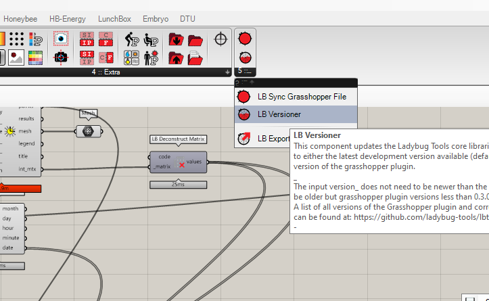The image size is (489, 301).
Task: Click the red circle icon in section 5 panel
Action: [245, 39]
